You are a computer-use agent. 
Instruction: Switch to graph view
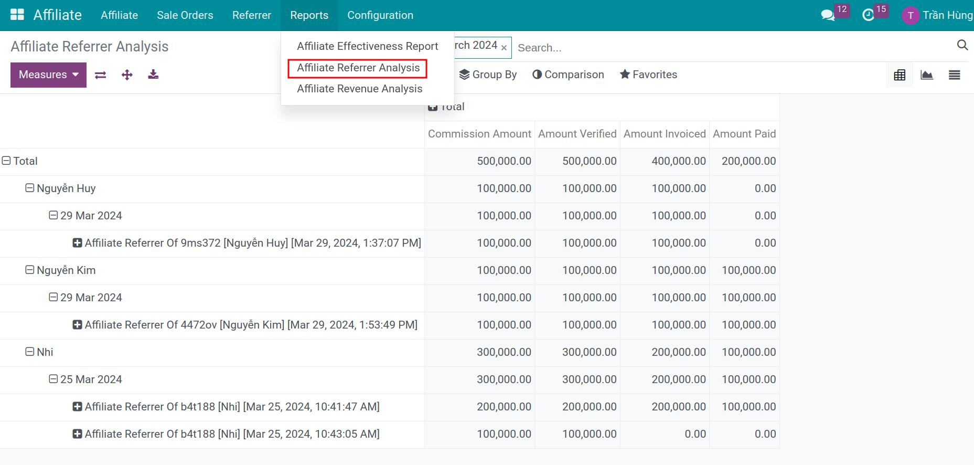[927, 75]
